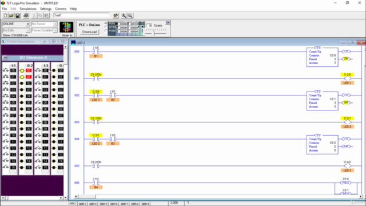Click the colorful ladder logo icon
Viewport: 366px width, 206px height.
click(x=66, y=27)
